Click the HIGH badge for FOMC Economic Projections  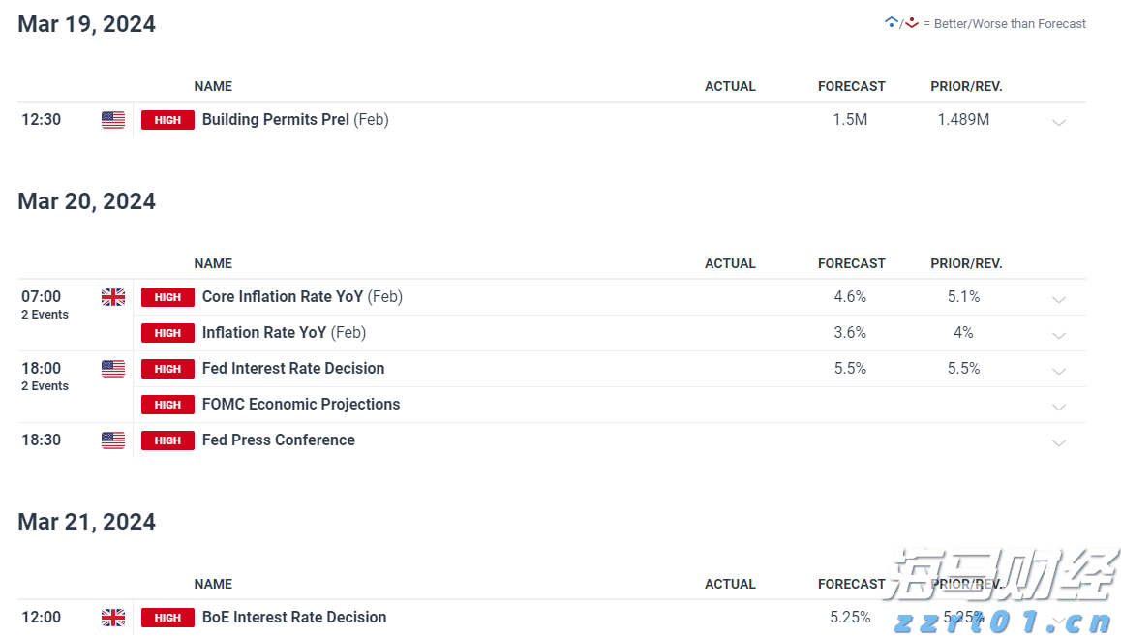167,405
